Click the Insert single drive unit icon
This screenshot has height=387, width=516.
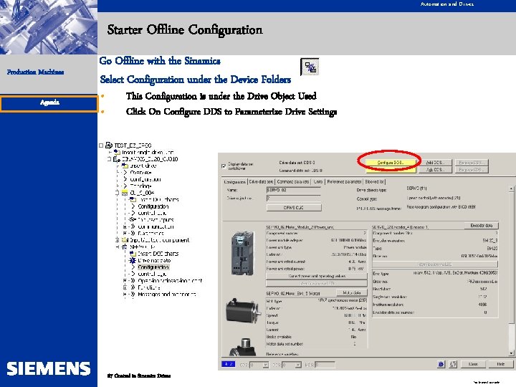coord(117,152)
